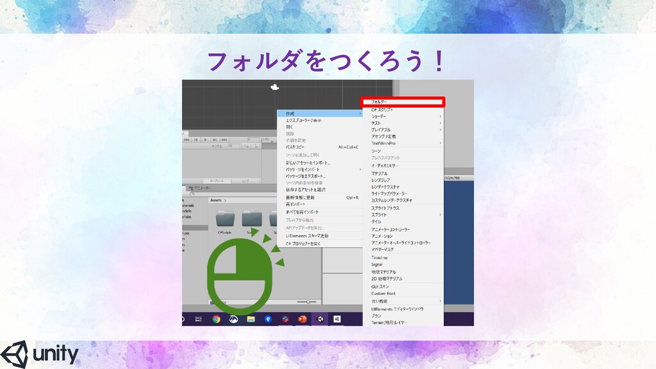Select アニメーション in the create submenu
Image resolution: width=656 pixels, height=369 pixels.
click(403, 236)
